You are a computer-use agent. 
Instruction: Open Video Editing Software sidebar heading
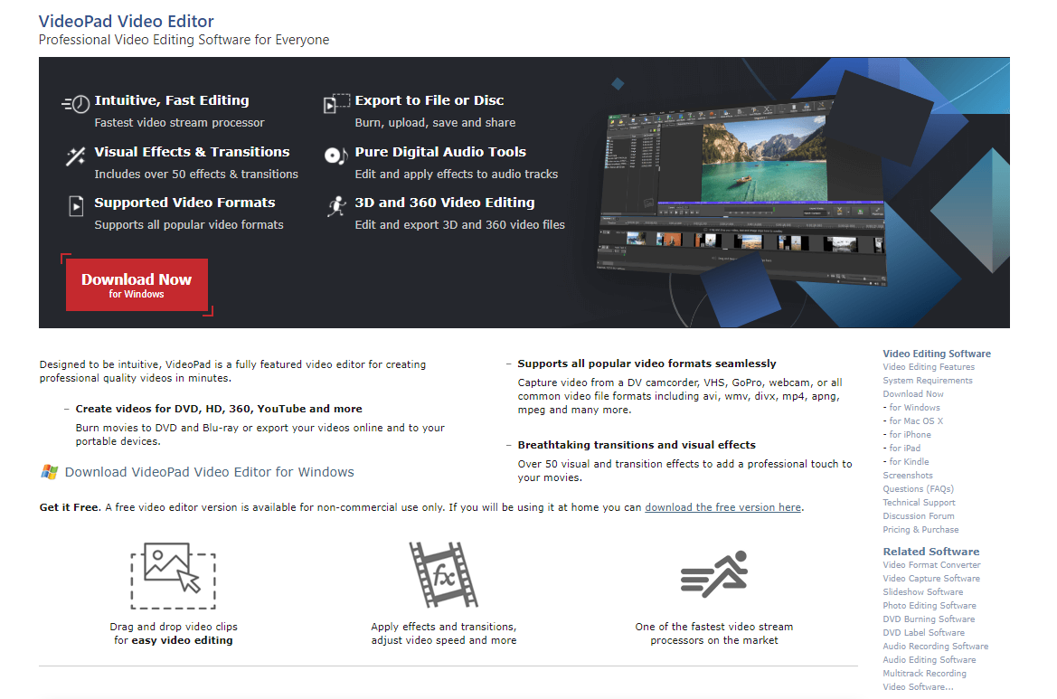937,354
